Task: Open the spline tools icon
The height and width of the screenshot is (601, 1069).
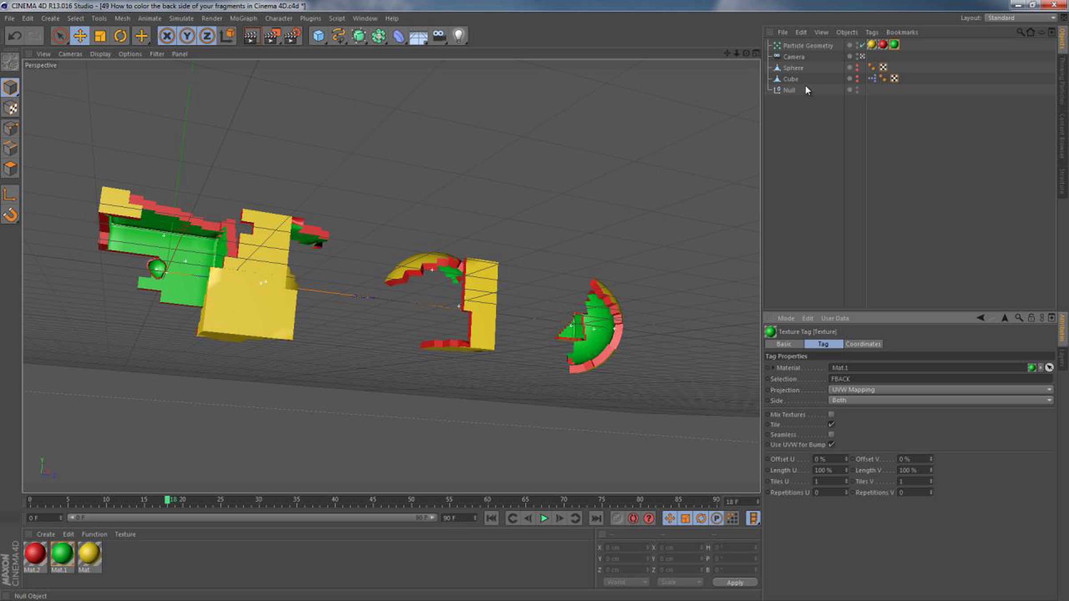Action: pyautogui.click(x=339, y=36)
